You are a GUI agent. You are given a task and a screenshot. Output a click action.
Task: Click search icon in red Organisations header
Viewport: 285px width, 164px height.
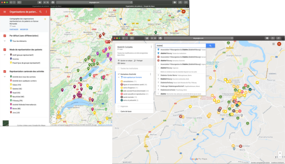41,12
